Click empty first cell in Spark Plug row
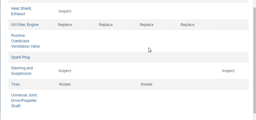 [x=65, y=57]
